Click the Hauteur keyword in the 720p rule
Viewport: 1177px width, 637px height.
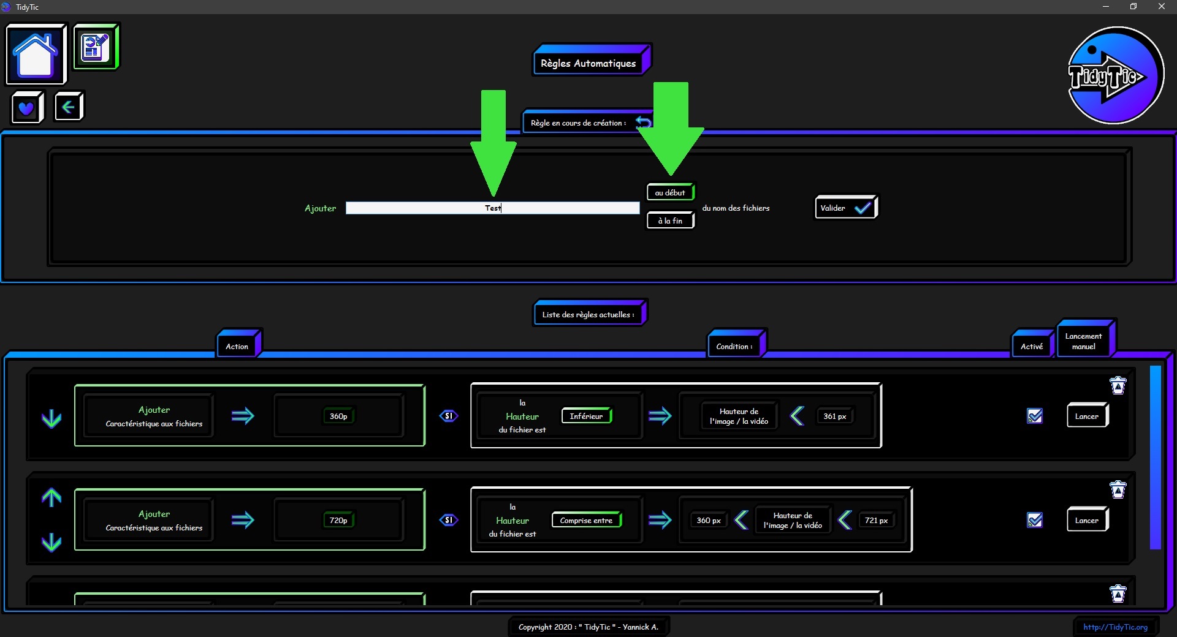point(512,520)
